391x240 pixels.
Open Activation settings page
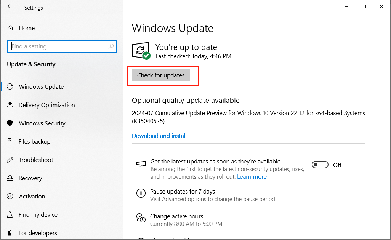(x=32, y=197)
